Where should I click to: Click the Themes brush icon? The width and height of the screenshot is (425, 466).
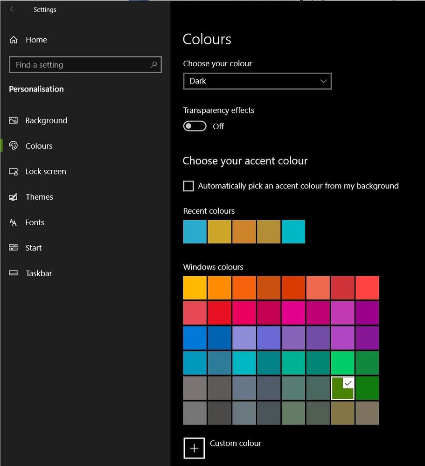click(x=14, y=197)
